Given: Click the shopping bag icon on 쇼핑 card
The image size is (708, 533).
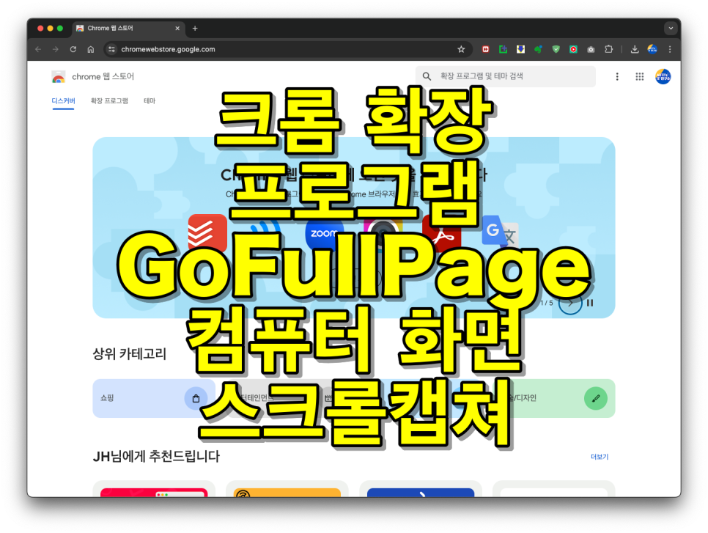Looking at the screenshot, I should [196, 398].
